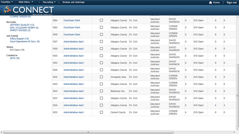Image resolution: width=239 pixels, height=134 pixels.
Task: Open Administrative Asst I job 1057
Action: (x=74, y=42)
